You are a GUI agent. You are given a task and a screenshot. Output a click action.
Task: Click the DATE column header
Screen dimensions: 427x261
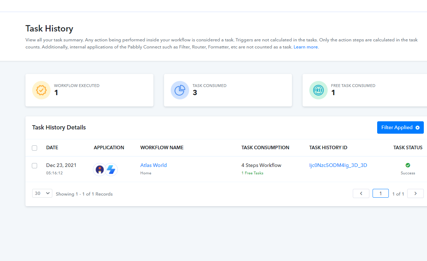click(52, 147)
